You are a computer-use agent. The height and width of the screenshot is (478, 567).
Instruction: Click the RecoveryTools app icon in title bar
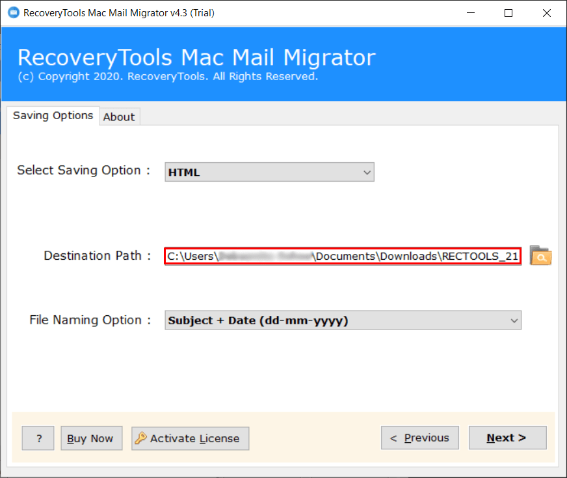click(x=14, y=12)
